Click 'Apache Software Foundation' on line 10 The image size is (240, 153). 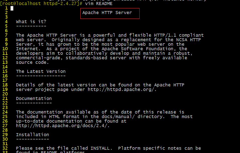[x=137, y=49]
